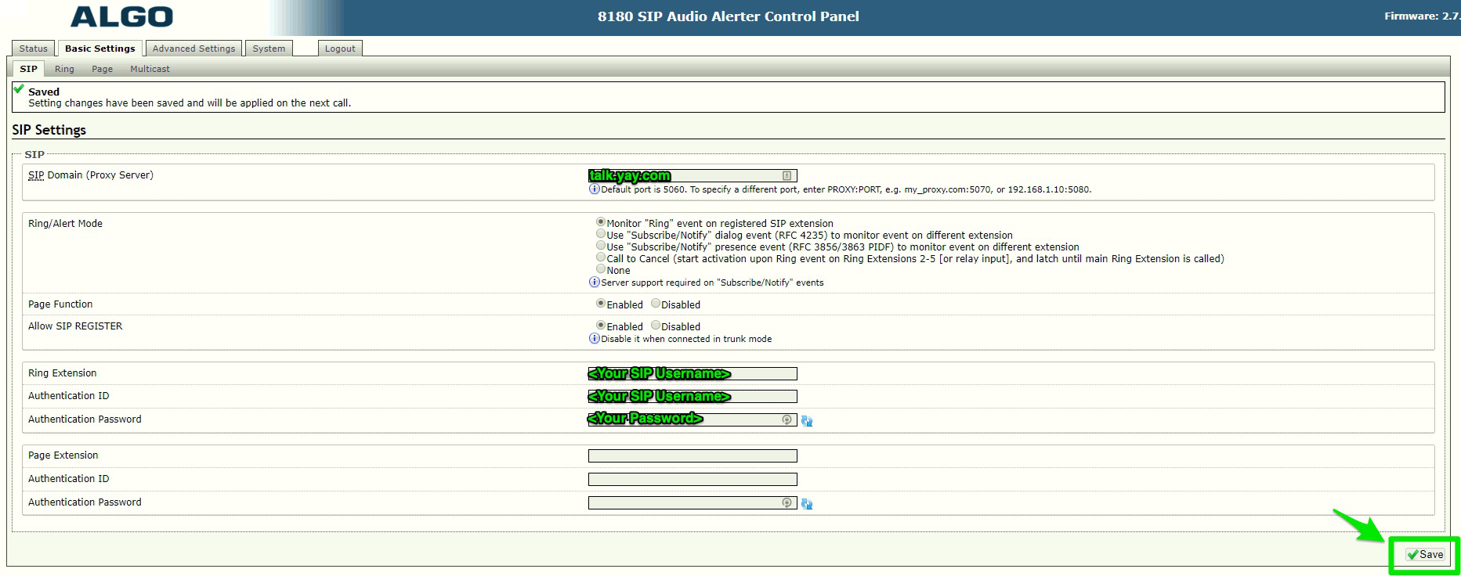
Task: Click the 'Allow SIP REGISTER' label
Action: point(75,326)
